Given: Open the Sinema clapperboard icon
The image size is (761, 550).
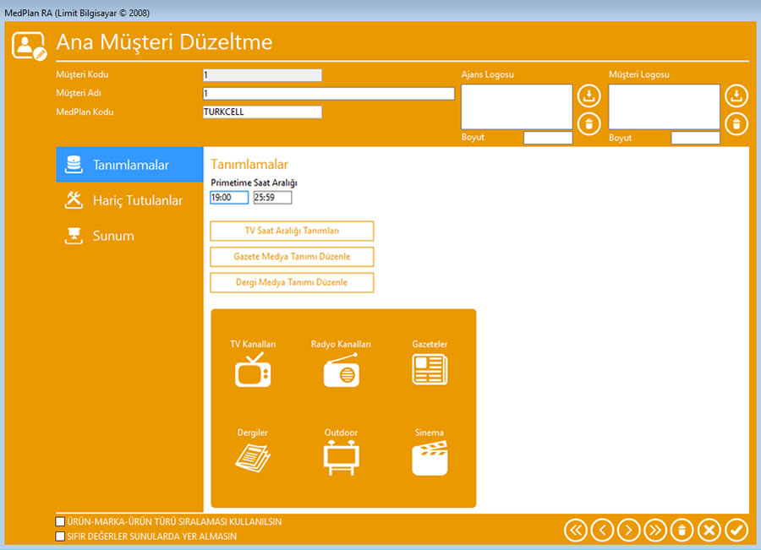Looking at the screenshot, I should tap(430, 457).
